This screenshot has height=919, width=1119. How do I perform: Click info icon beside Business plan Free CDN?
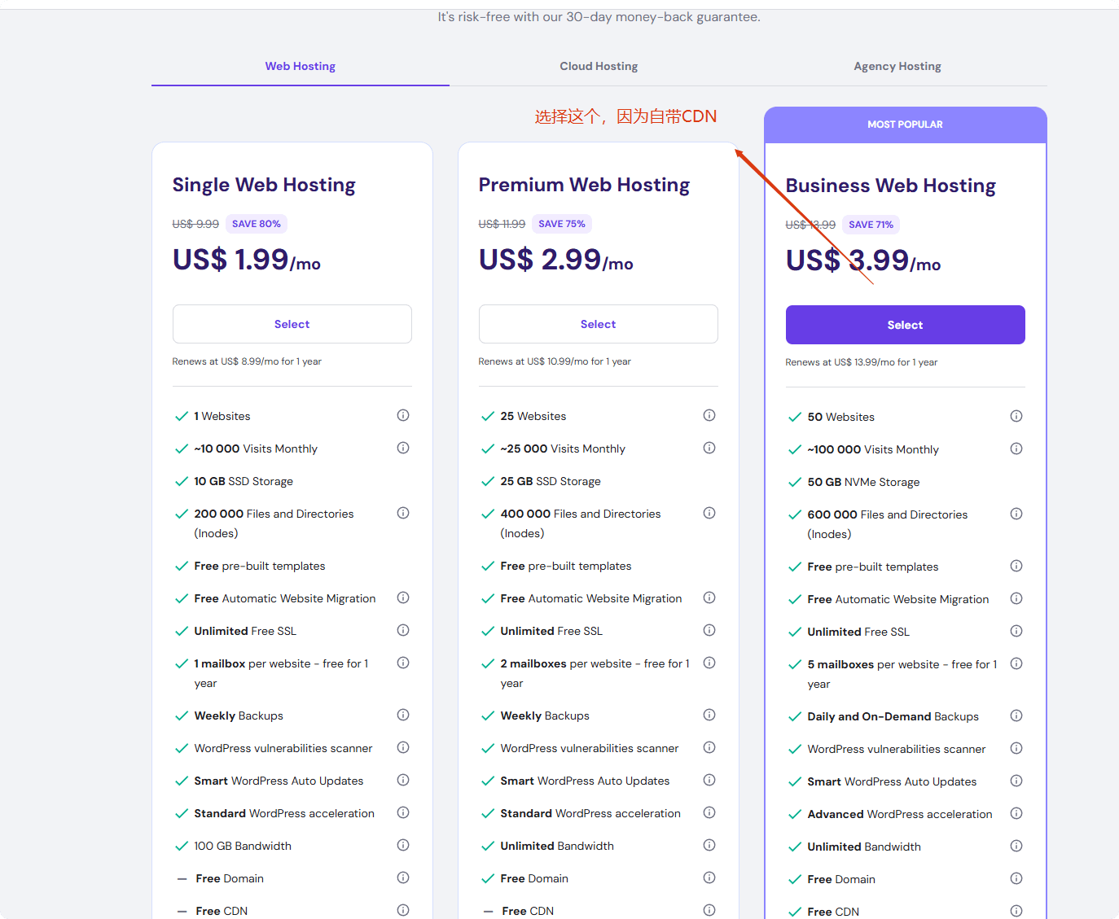tap(1016, 911)
